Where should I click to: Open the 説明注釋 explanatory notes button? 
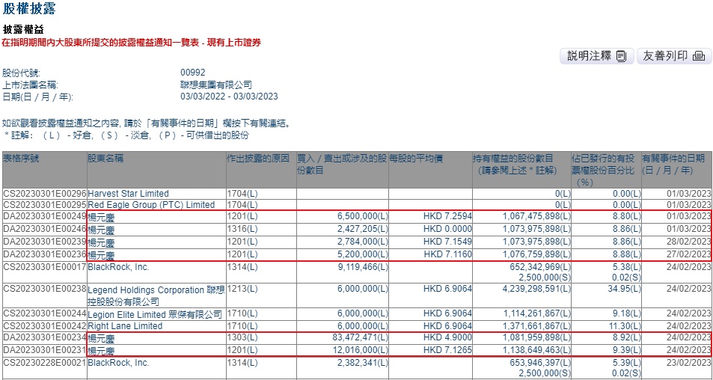tap(596, 56)
